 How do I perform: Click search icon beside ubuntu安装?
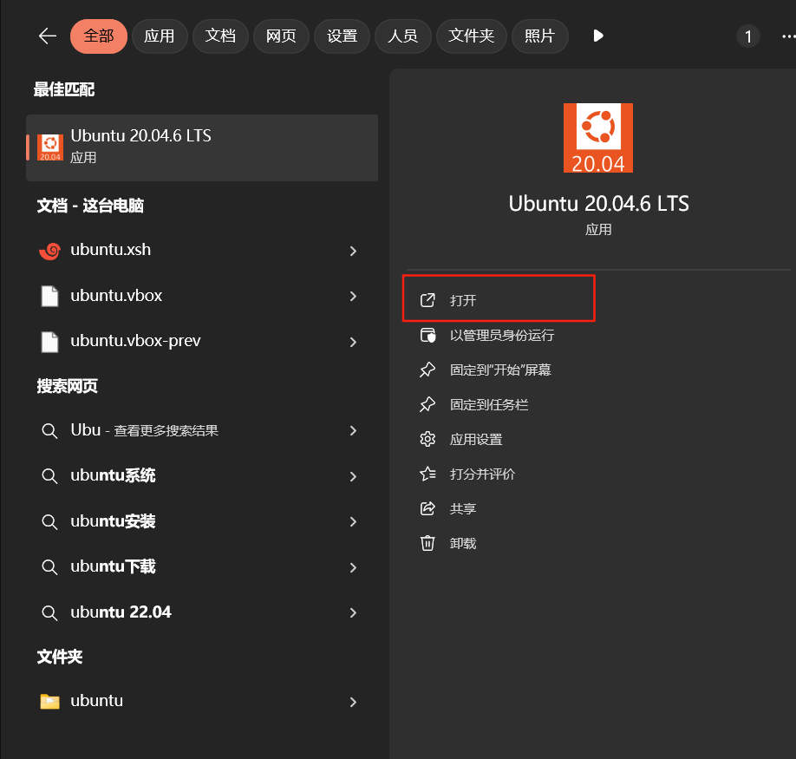click(x=49, y=522)
